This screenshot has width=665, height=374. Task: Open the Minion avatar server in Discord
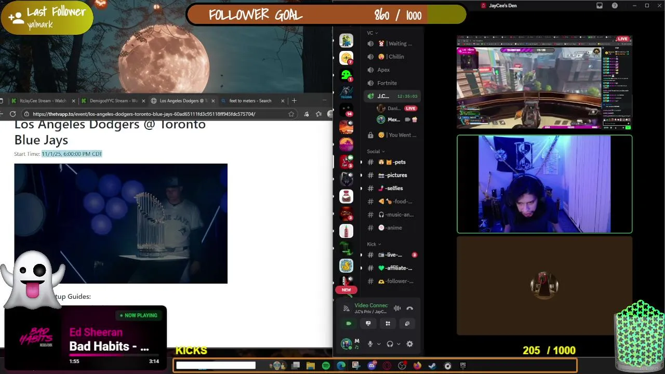click(x=346, y=40)
